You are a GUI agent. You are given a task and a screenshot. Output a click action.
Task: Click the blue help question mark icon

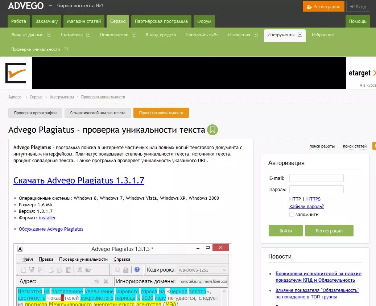[x=137, y=269]
